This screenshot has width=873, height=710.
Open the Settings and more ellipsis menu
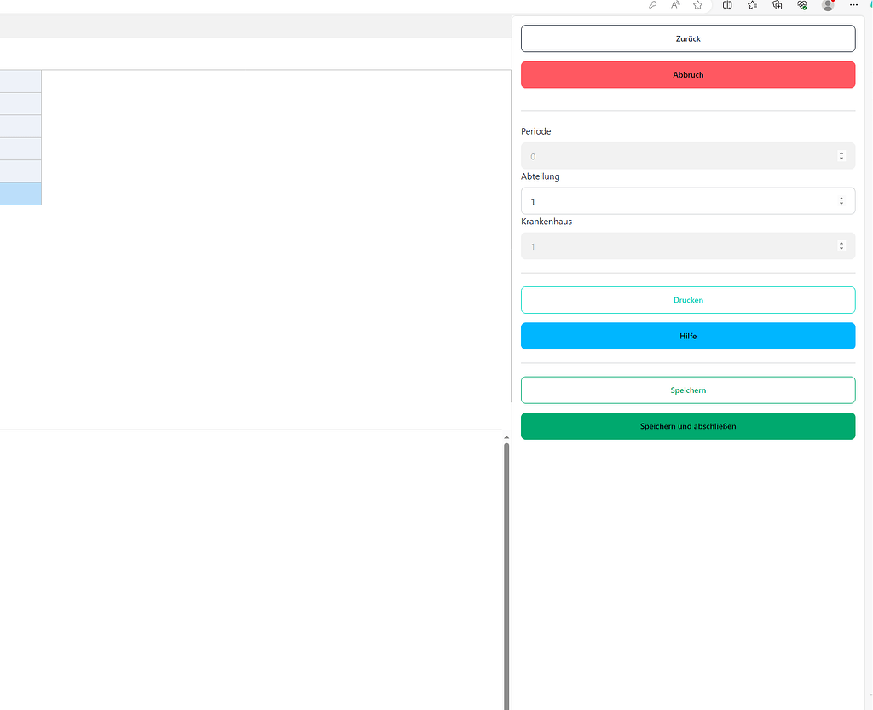click(x=853, y=6)
